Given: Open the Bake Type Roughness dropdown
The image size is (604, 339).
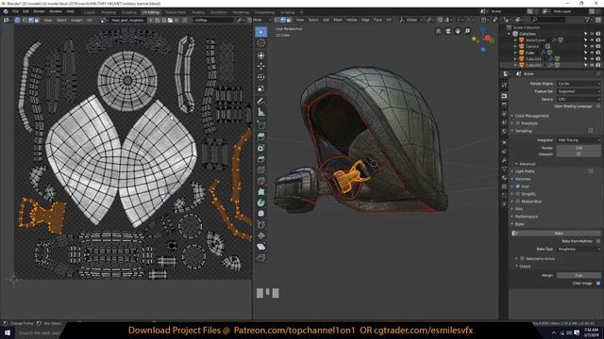Looking at the screenshot, I should 579,249.
